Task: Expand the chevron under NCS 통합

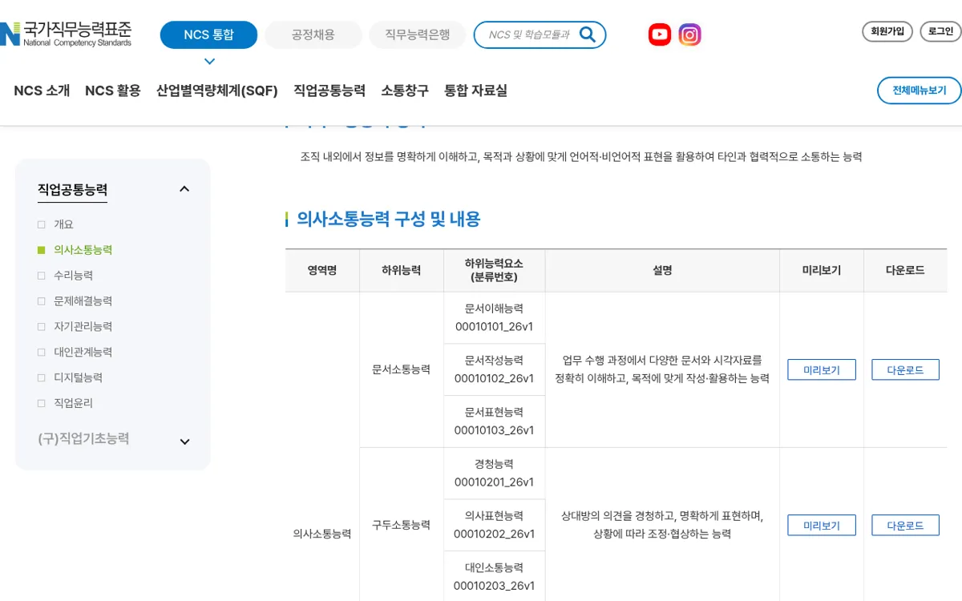Action: [209, 62]
